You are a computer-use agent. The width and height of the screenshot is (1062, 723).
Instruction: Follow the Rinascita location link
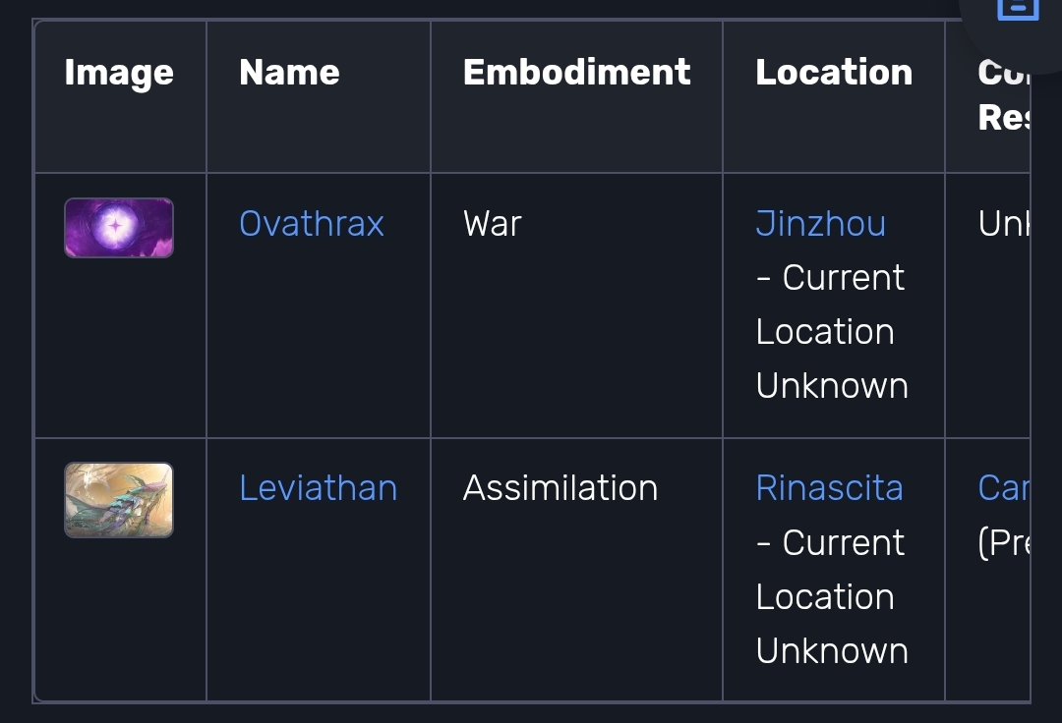tap(829, 488)
